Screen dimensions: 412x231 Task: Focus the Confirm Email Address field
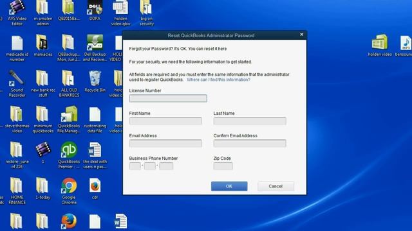[250, 143]
